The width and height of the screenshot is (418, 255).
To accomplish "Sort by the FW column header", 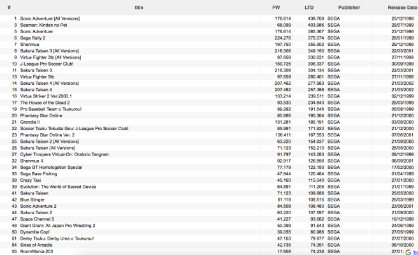I will click(276, 8).
